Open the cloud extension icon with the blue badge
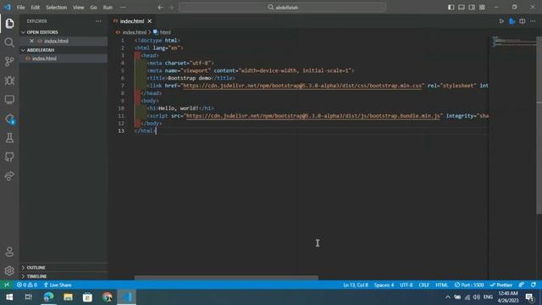The image size is (542, 305). 9,119
